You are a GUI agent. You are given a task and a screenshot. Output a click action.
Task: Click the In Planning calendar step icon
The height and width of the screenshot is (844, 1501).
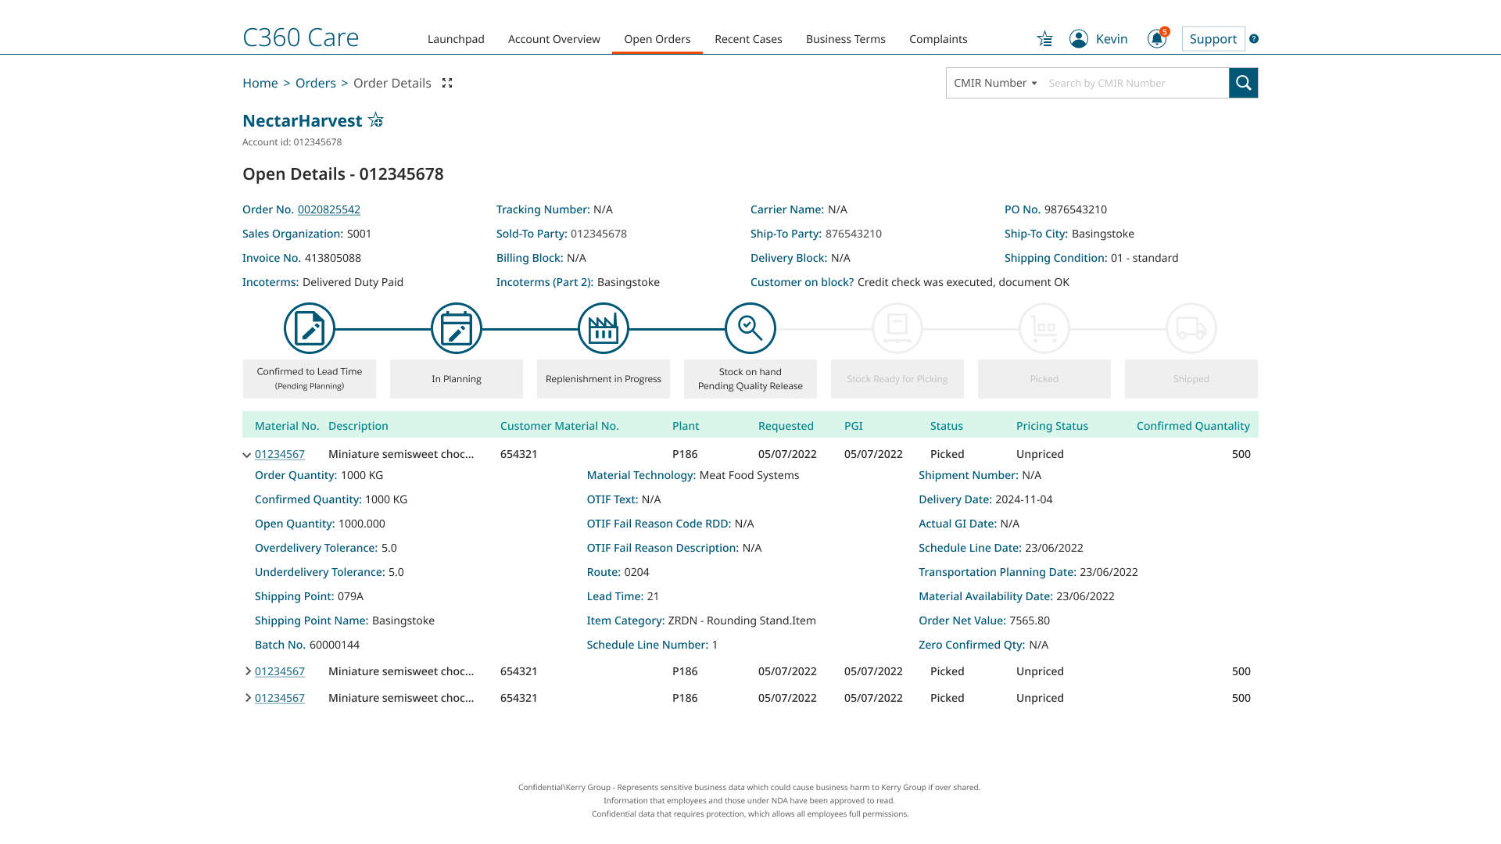(457, 328)
